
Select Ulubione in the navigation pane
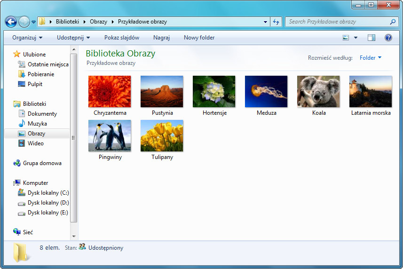34,55
